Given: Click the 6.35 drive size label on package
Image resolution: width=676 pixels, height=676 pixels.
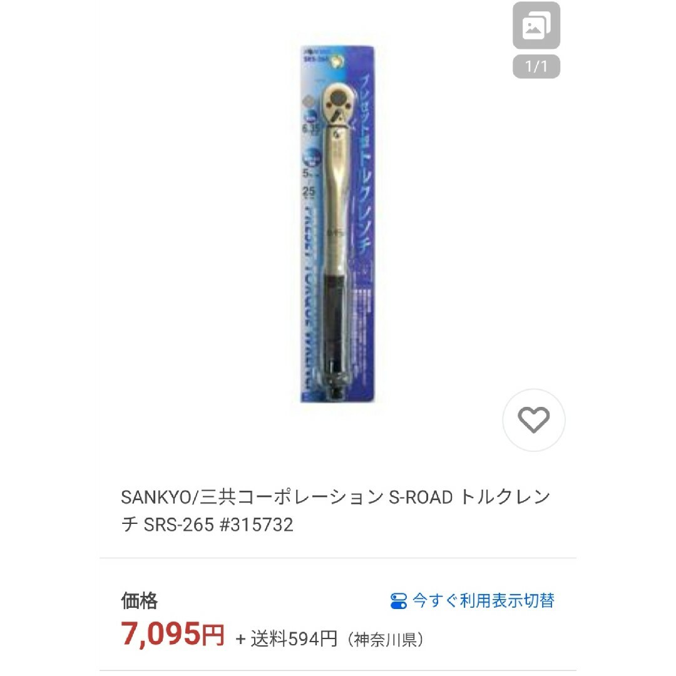Looking at the screenshot, I should (x=311, y=128).
